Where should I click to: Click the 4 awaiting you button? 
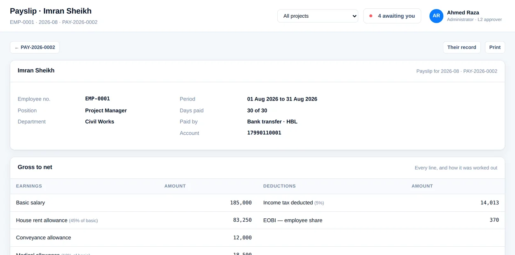[392, 16]
